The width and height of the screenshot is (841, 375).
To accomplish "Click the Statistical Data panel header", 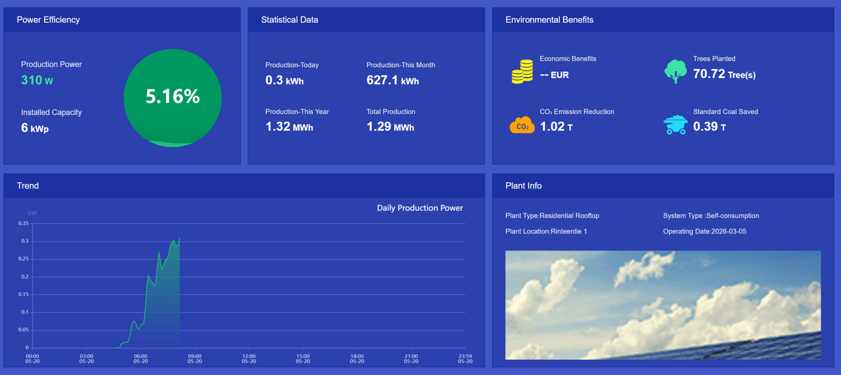I will (366, 20).
